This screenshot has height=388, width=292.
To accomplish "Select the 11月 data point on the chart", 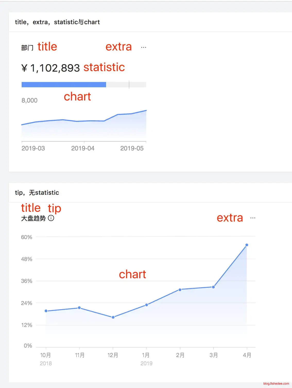I will (x=79, y=308).
